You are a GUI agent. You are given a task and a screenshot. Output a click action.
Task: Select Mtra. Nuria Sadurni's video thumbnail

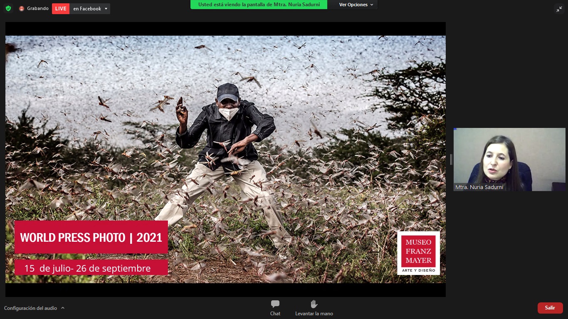(x=509, y=159)
